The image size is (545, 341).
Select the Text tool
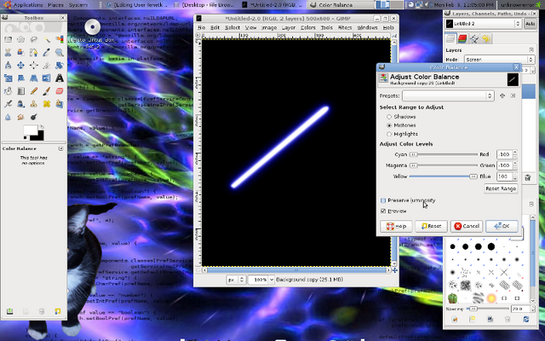coord(60,78)
